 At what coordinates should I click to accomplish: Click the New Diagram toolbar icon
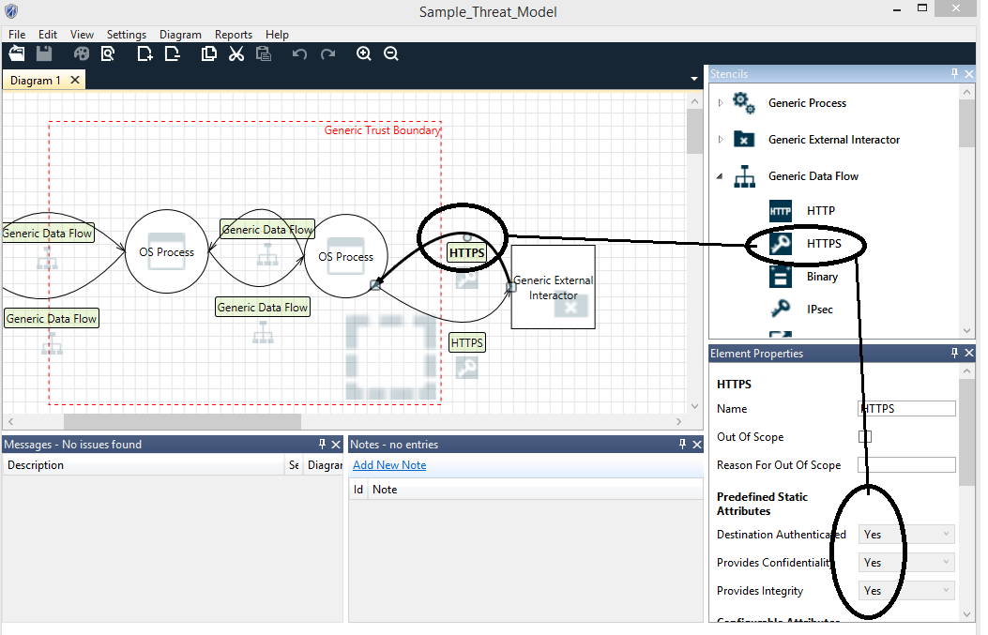click(x=144, y=54)
